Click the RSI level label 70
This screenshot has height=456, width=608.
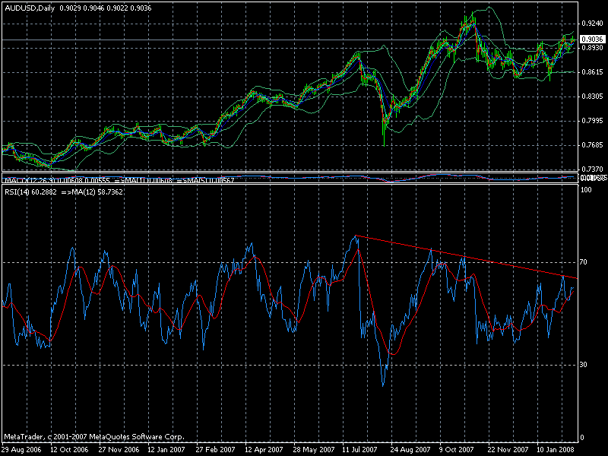coord(583,262)
